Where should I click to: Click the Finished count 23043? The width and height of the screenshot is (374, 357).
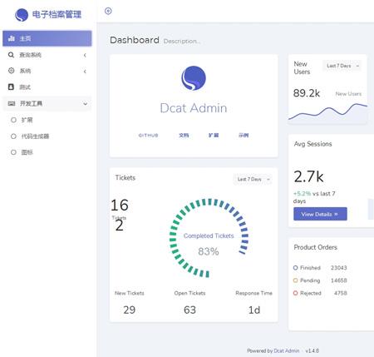[x=338, y=268]
